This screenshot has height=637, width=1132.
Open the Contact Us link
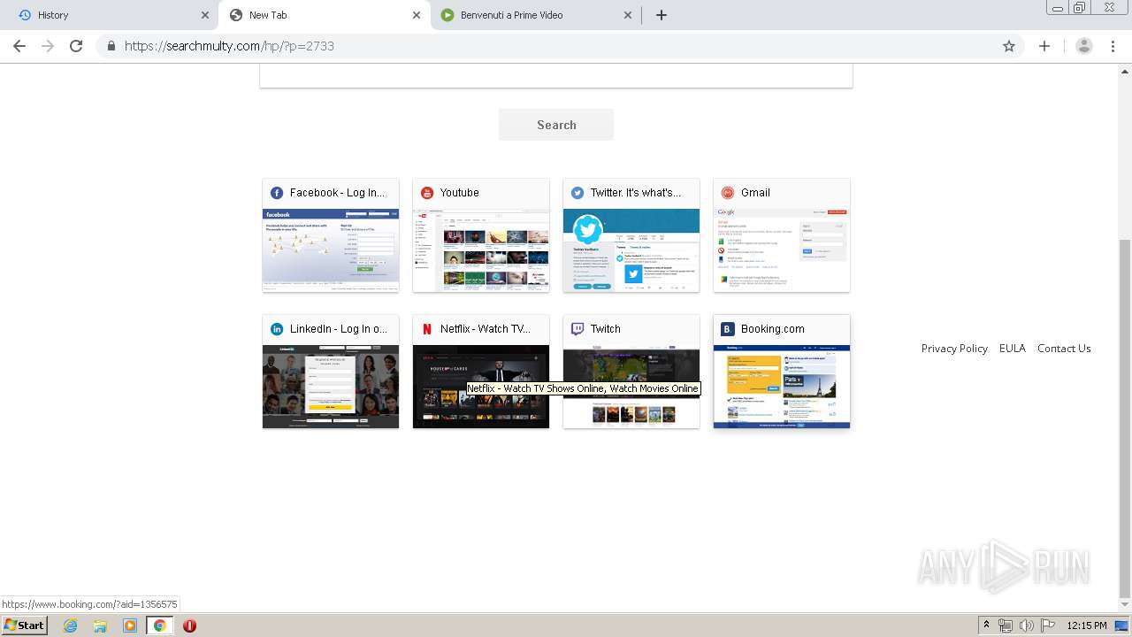click(1064, 349)
